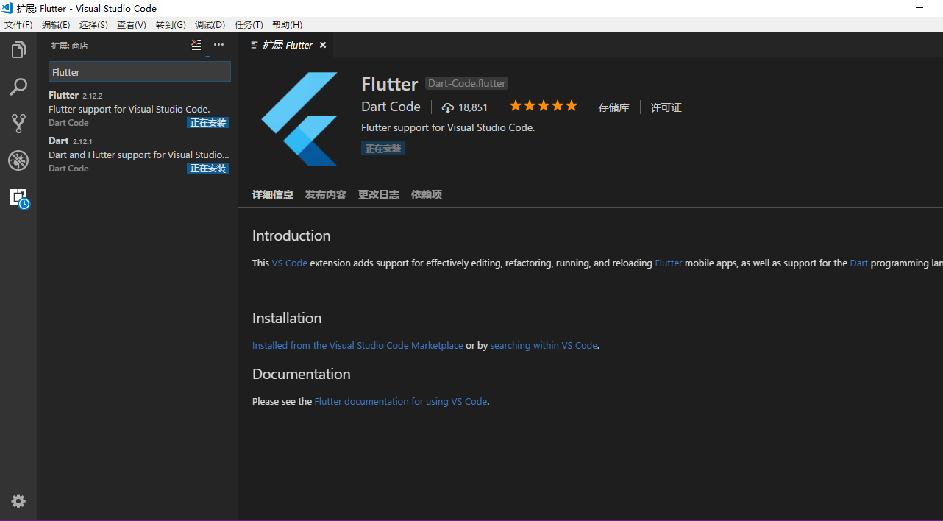Switch to the 详细信息 tab
943x521 pixels.
pyautogui.click(x=273, y=194)
